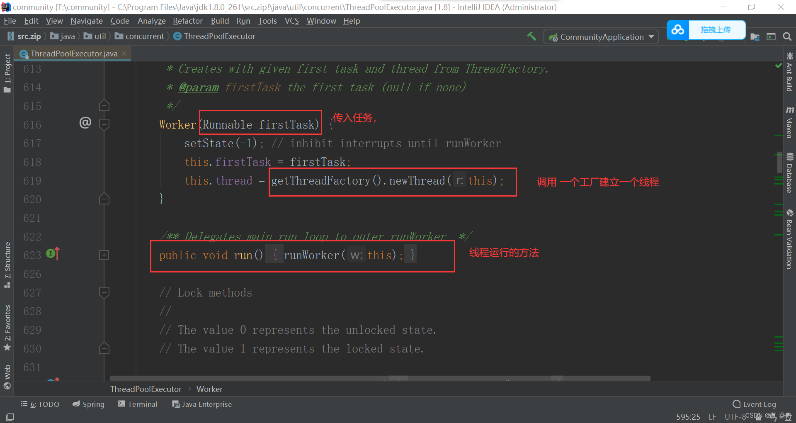796x423 pixels.
Task: Open the File menu
Action: tap(10, 21)
